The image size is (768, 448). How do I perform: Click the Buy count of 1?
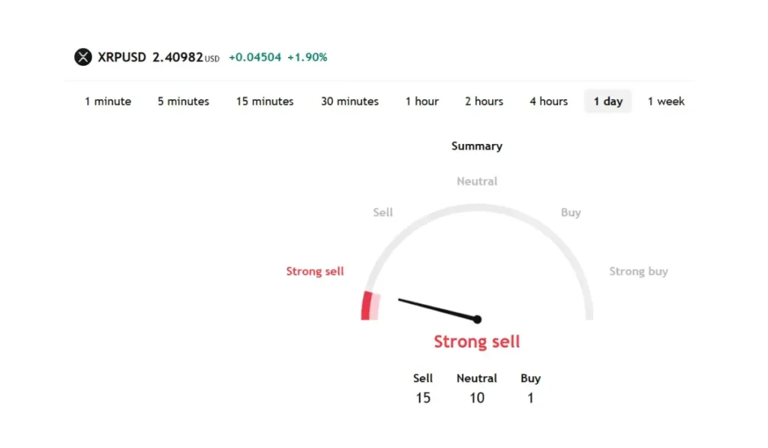[530, 398]
